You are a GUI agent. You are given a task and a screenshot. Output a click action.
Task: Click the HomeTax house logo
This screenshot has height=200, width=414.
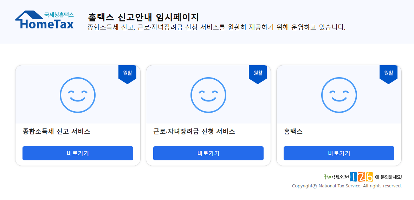tap(44, 20)
